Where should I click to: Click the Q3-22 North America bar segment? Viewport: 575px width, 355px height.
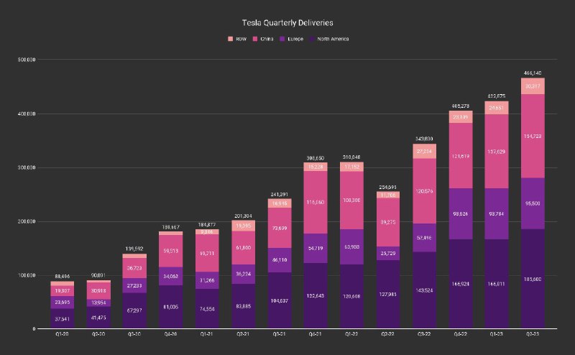[x=424, y=290]
